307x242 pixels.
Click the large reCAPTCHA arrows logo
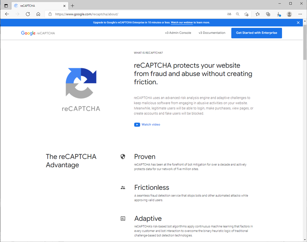pyautogui.click(x=81, y=83)
